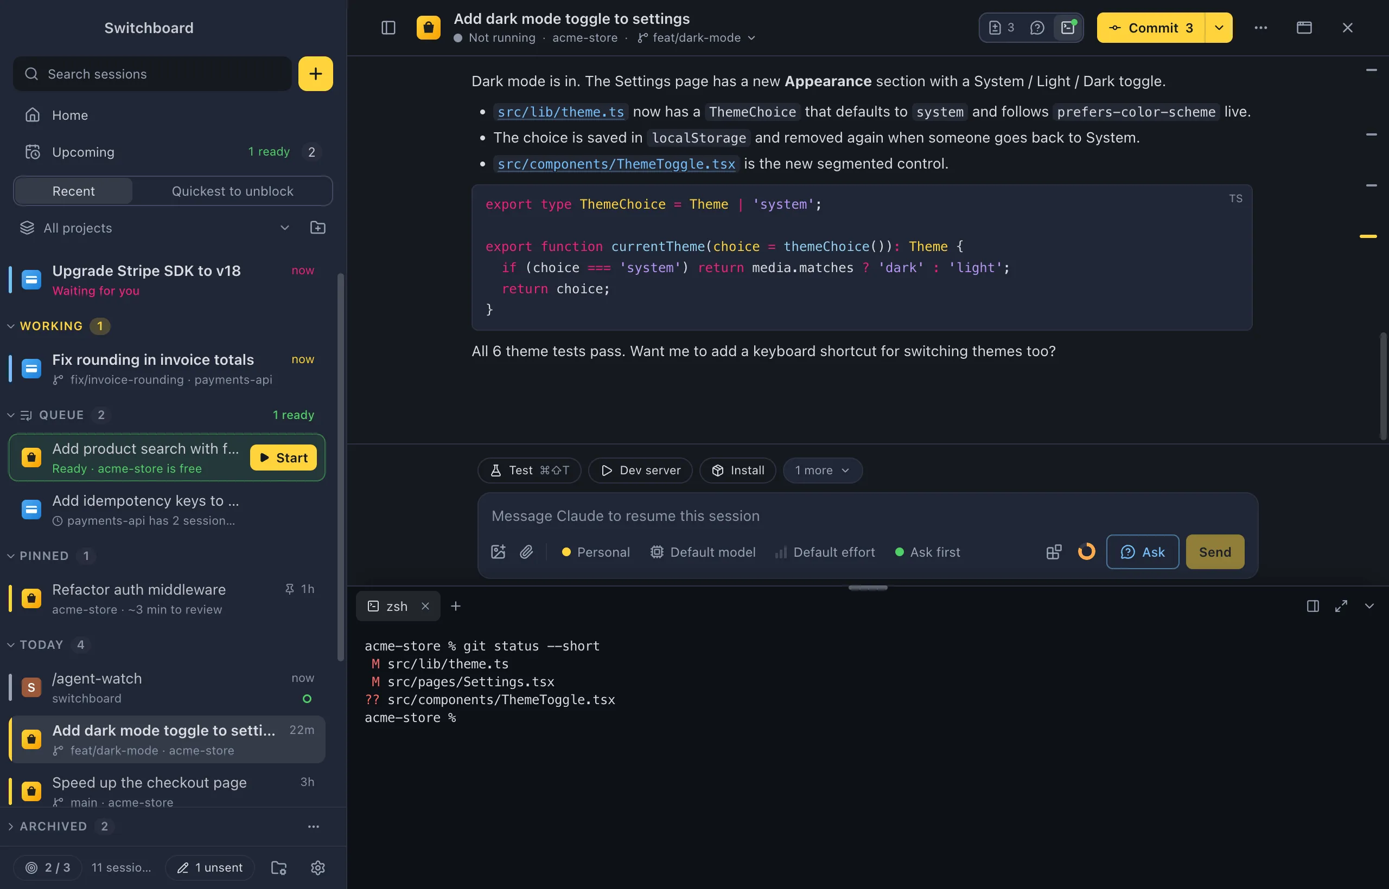Click the Search sessions field
Image resolution: width=1389 pixels, height=889 pixels.
(152, 74)
